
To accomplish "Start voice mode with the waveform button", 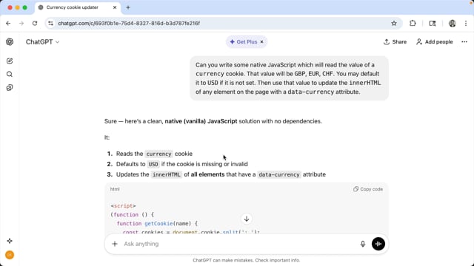I will point(378,244).
